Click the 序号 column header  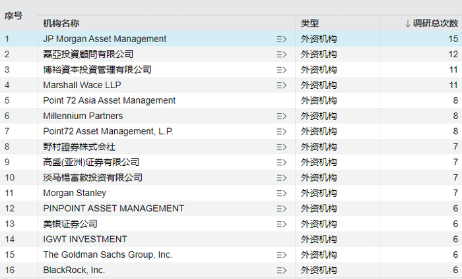point(13,14)
